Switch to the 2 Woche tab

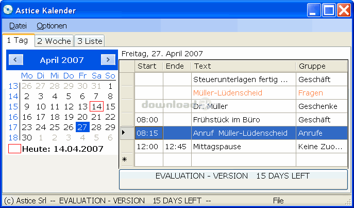54,41
